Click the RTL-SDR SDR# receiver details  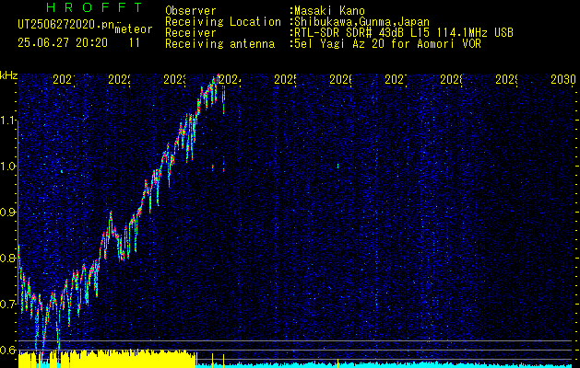(x=402, y=33)
